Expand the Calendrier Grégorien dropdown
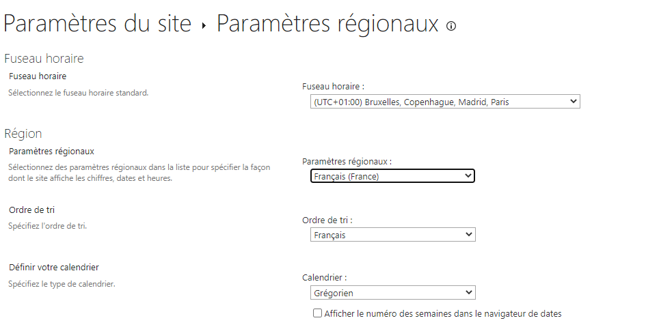Viewport: 659px width, 329px height. [392, 293]
